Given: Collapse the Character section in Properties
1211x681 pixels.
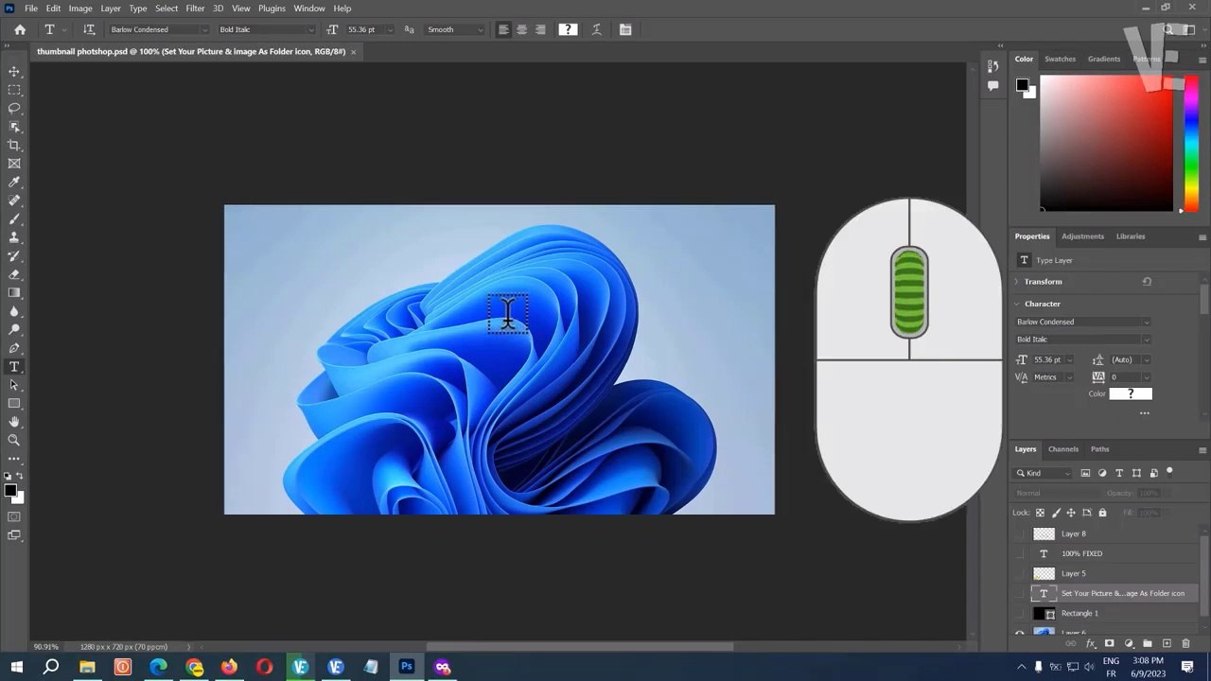Looking at the screenshot, I should 1017,304.
